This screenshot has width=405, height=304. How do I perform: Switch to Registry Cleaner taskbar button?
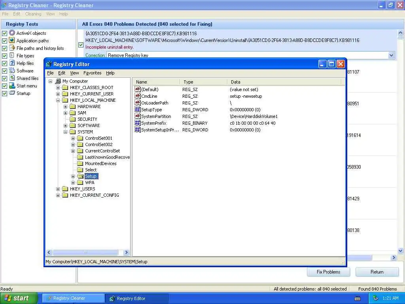[73, 298]
